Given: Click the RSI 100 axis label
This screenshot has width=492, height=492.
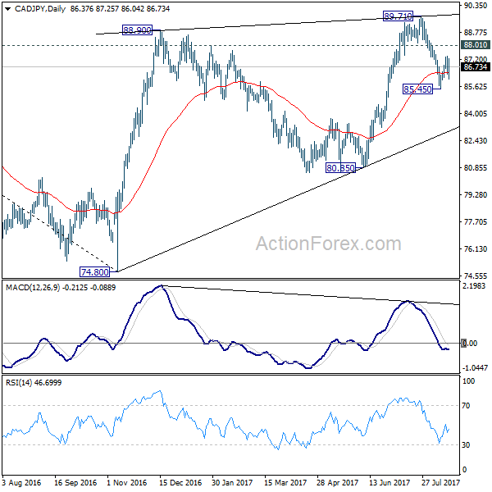Looking at the screenshot, I should (x=469, y=381).
